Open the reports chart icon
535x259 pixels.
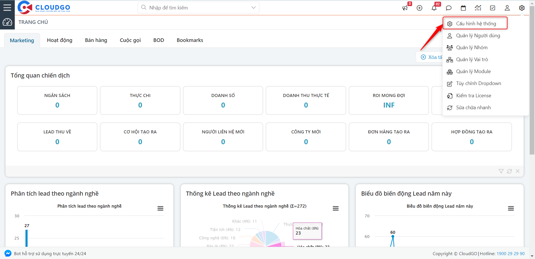tap(478, 8)
